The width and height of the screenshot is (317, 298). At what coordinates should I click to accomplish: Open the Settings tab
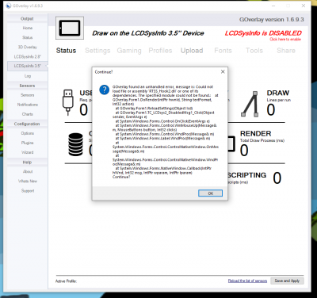click(97, 51)
